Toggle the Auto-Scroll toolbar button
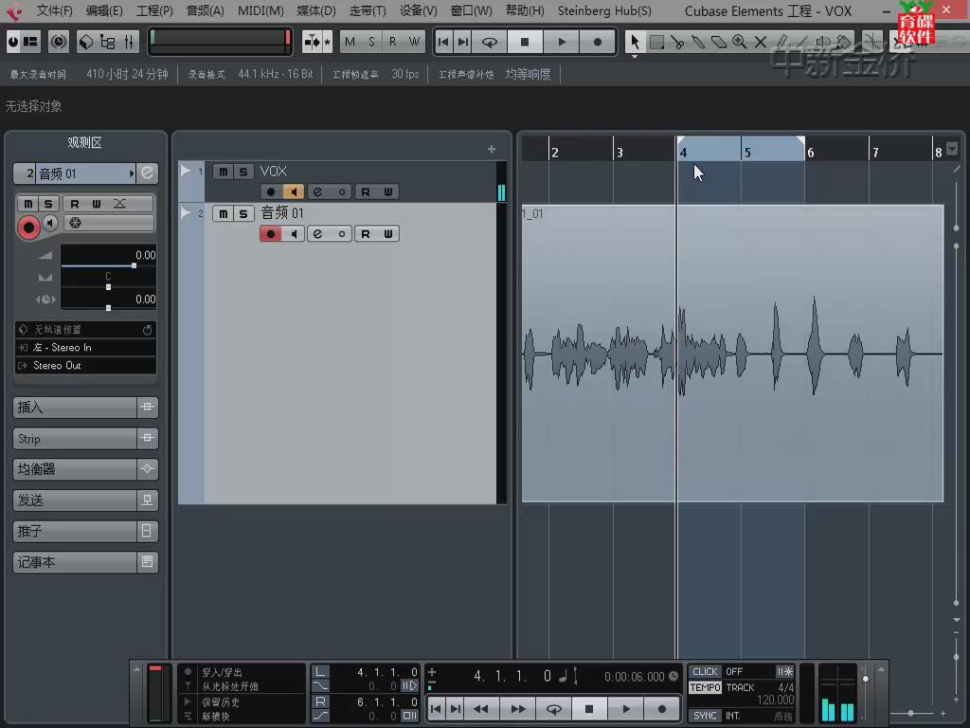Viewport: 970px width, 728px height. [312, 42]
